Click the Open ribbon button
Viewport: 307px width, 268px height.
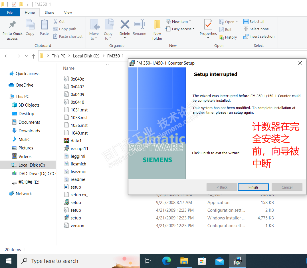tap(229, 22)
